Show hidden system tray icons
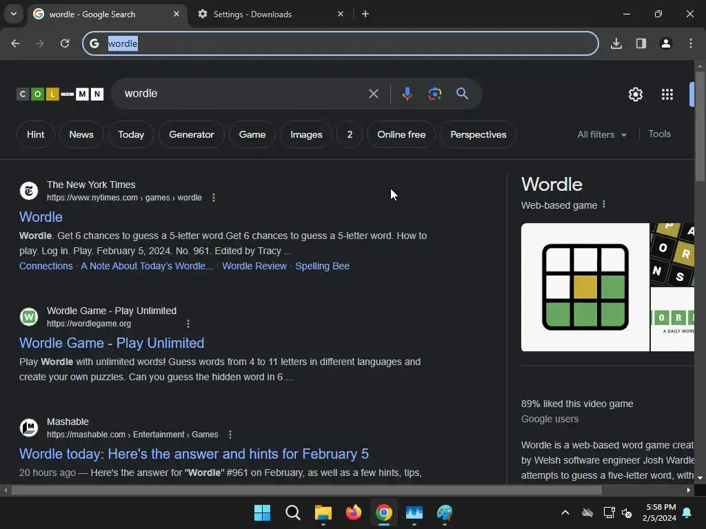 [565, 512]
